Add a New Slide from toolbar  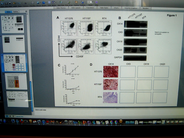[61, 2]
